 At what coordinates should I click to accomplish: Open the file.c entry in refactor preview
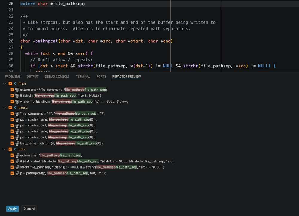coord(22,84)
